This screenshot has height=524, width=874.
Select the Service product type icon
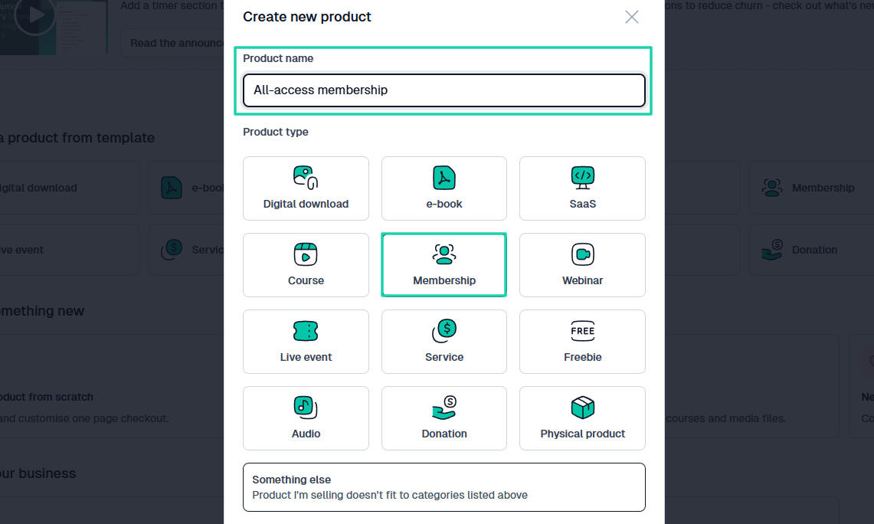[x=444, y=331]
